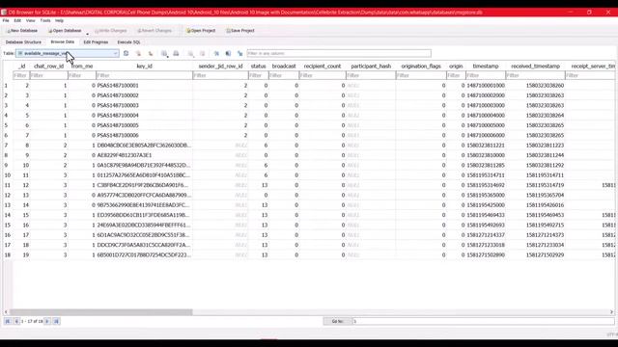
Task: Click the Save Project toolbar button
Action: (240, 31)
